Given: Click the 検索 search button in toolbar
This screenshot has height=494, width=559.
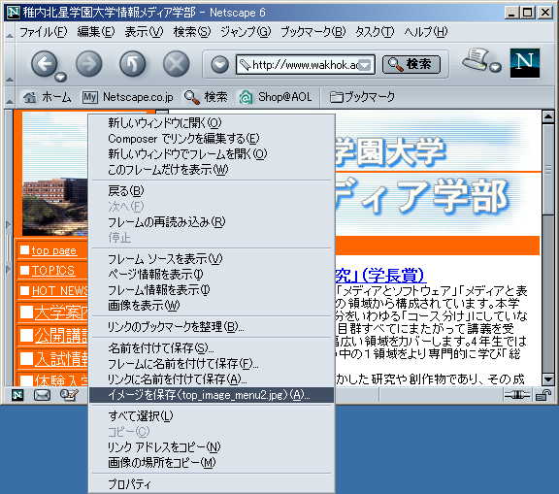Looking at the screenshot, I should pyautogui.click(x=411, y=64).
